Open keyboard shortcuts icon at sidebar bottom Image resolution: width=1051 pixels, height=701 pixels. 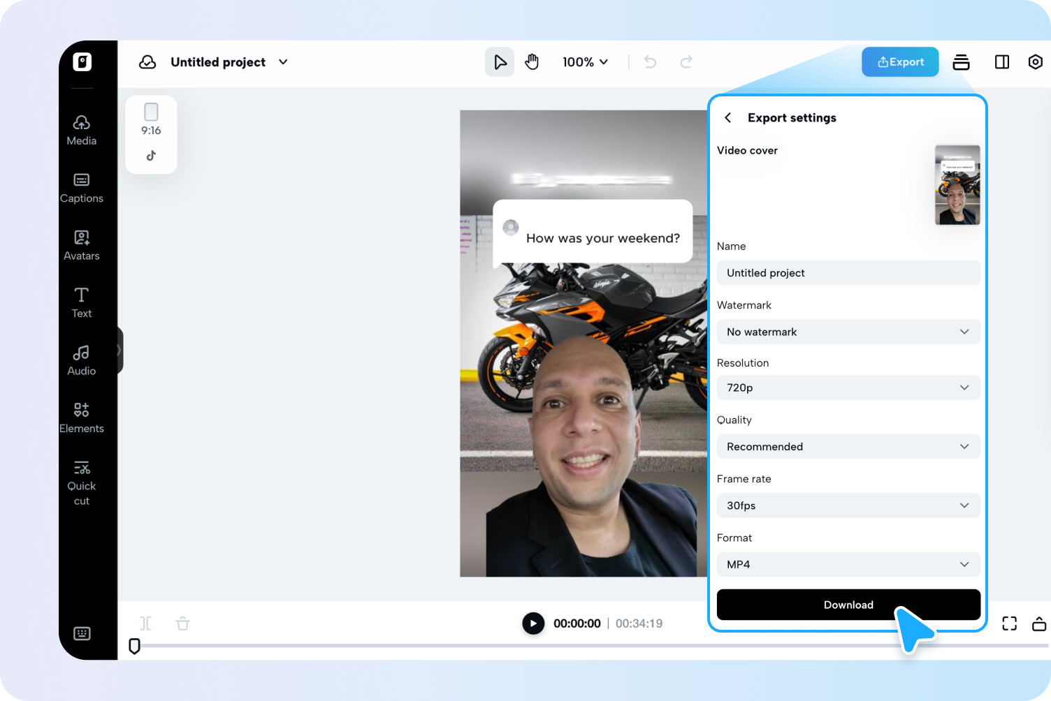pos(82,633)
